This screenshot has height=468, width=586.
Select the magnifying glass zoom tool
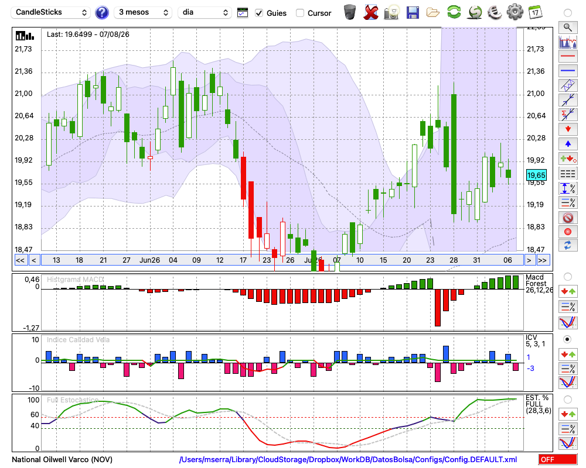(568, 27)
